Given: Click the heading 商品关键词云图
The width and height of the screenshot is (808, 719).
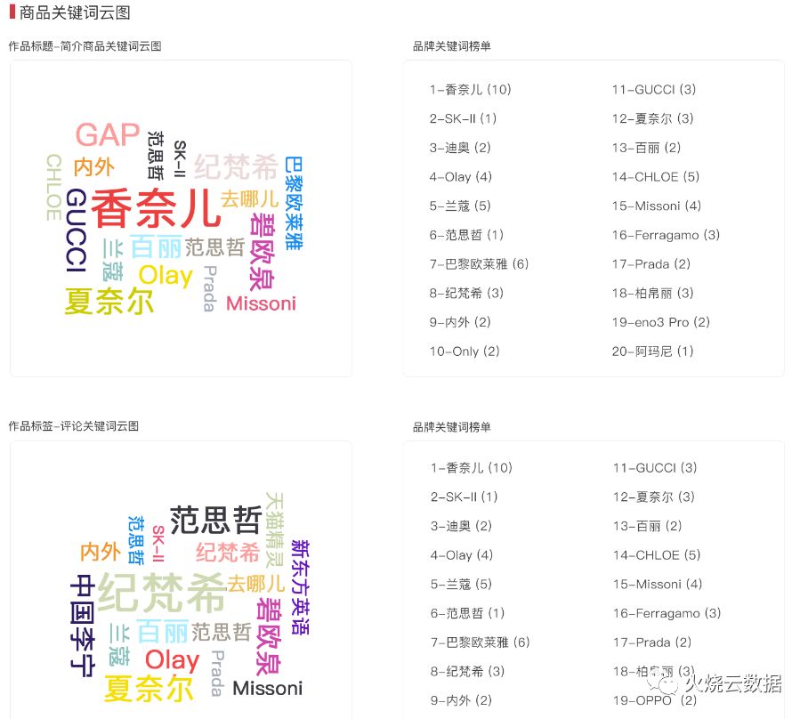Looking at the screenshot, I should coord(75,12).
